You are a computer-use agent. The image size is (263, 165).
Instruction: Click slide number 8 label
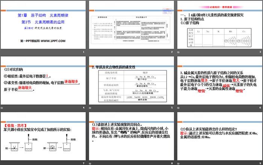[x=172, y=163]
